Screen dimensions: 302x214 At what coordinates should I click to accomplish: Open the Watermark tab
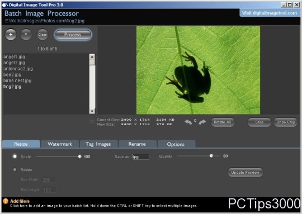pyautogui.click(x=60, y=144)
